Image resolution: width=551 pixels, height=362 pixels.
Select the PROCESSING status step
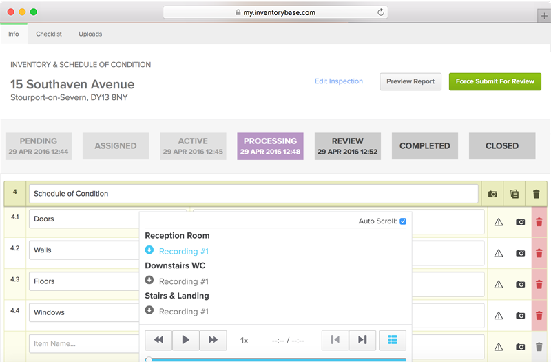coord(270,146)
